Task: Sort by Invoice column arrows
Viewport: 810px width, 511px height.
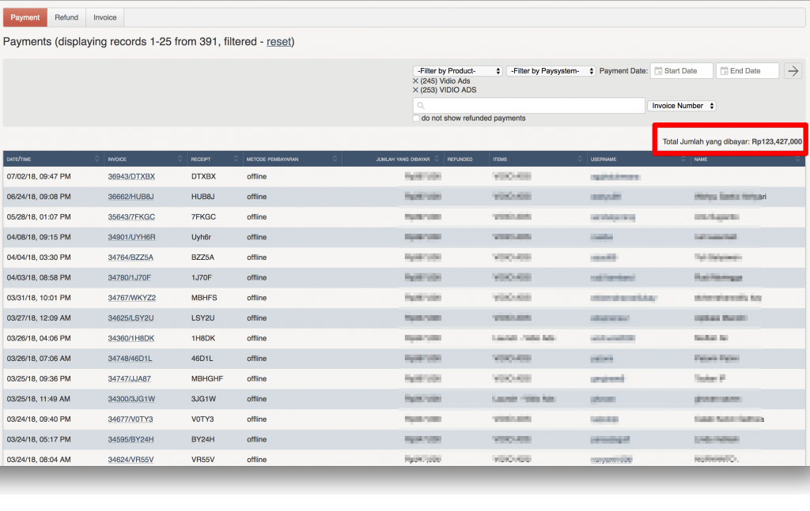Action: coord(181,160)
